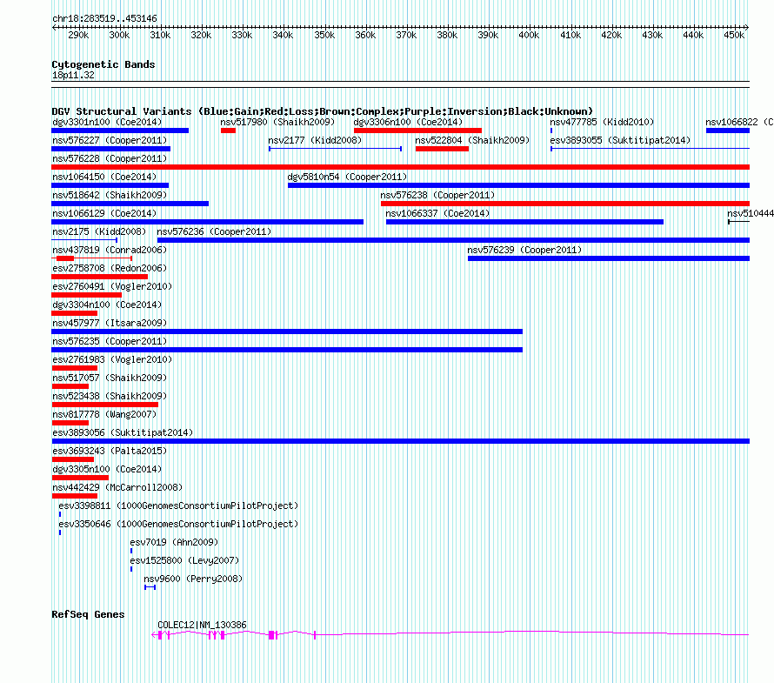Click the nsv437819 (Conrad2006) variant label
This screenshot has width=774, height=683.
pos(110,250)
